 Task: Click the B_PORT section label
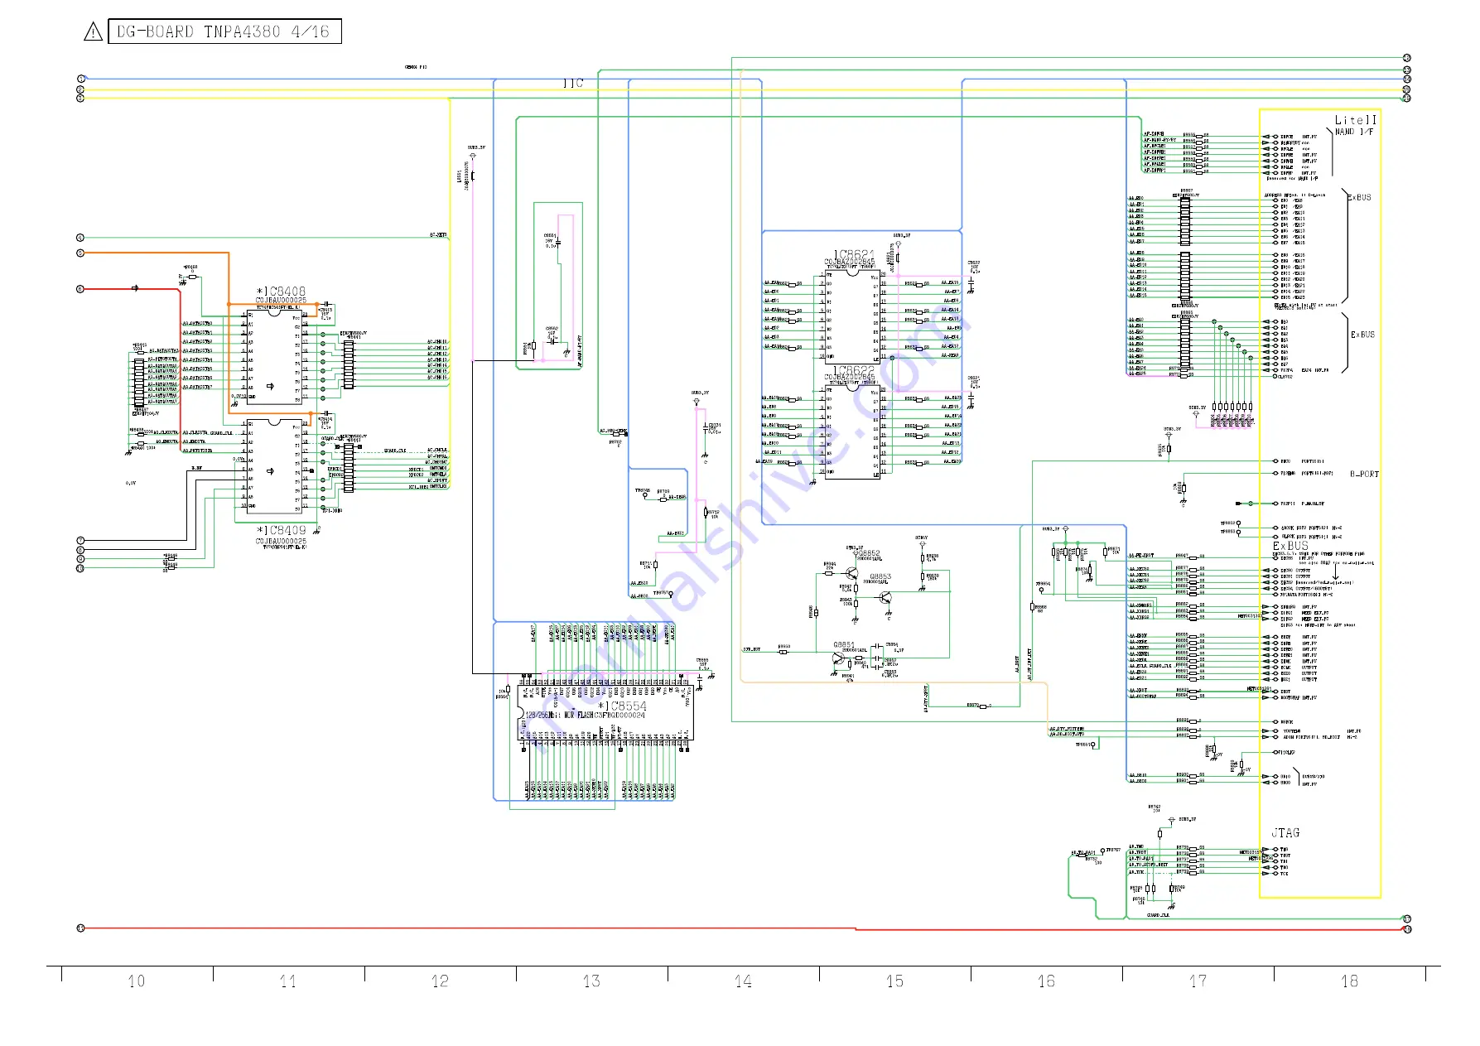click(x=1365, y=475)
